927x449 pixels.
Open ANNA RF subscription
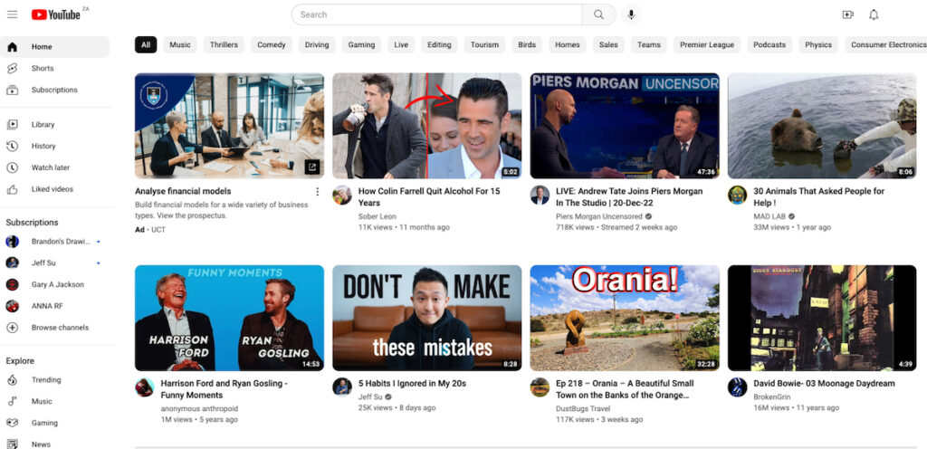tap(55, 306)
